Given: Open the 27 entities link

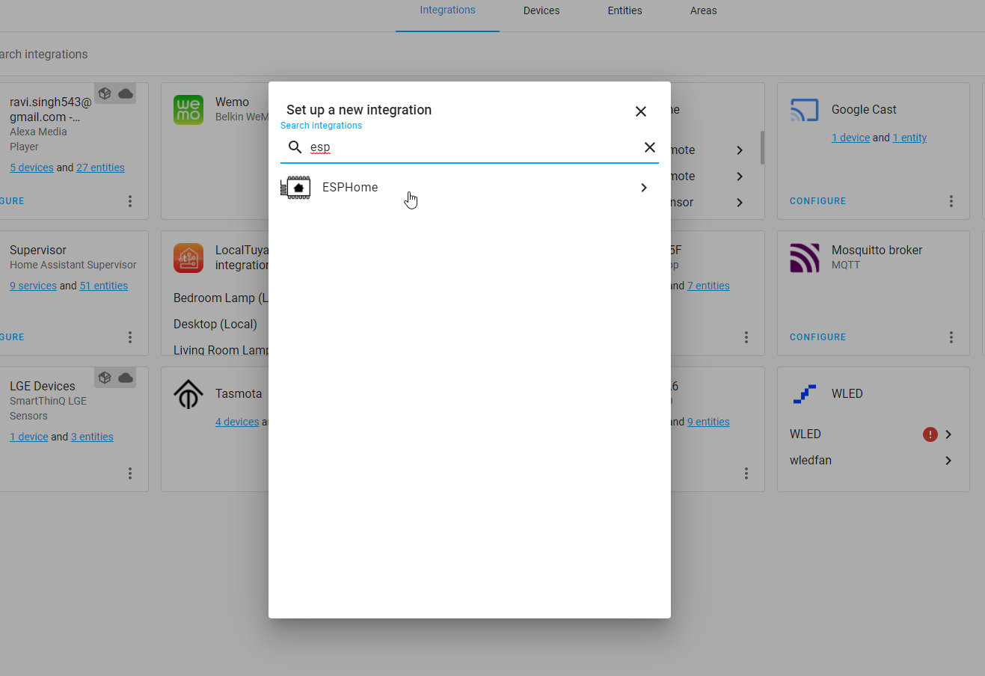Looking at the screenshot, I should click(x=100, y=168).
